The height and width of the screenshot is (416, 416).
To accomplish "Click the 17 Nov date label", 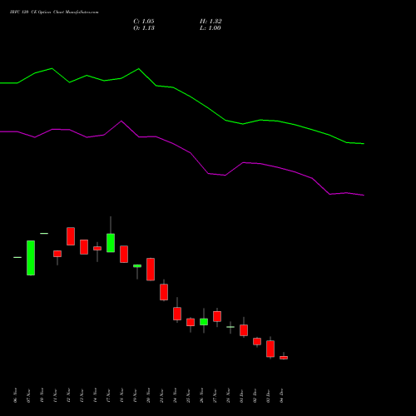I will pyautogui.click(x=108, y=395).
